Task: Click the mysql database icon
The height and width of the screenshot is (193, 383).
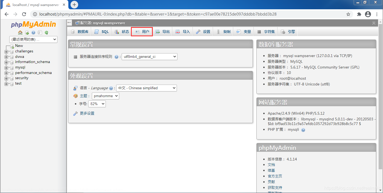Action: point(12,67)
